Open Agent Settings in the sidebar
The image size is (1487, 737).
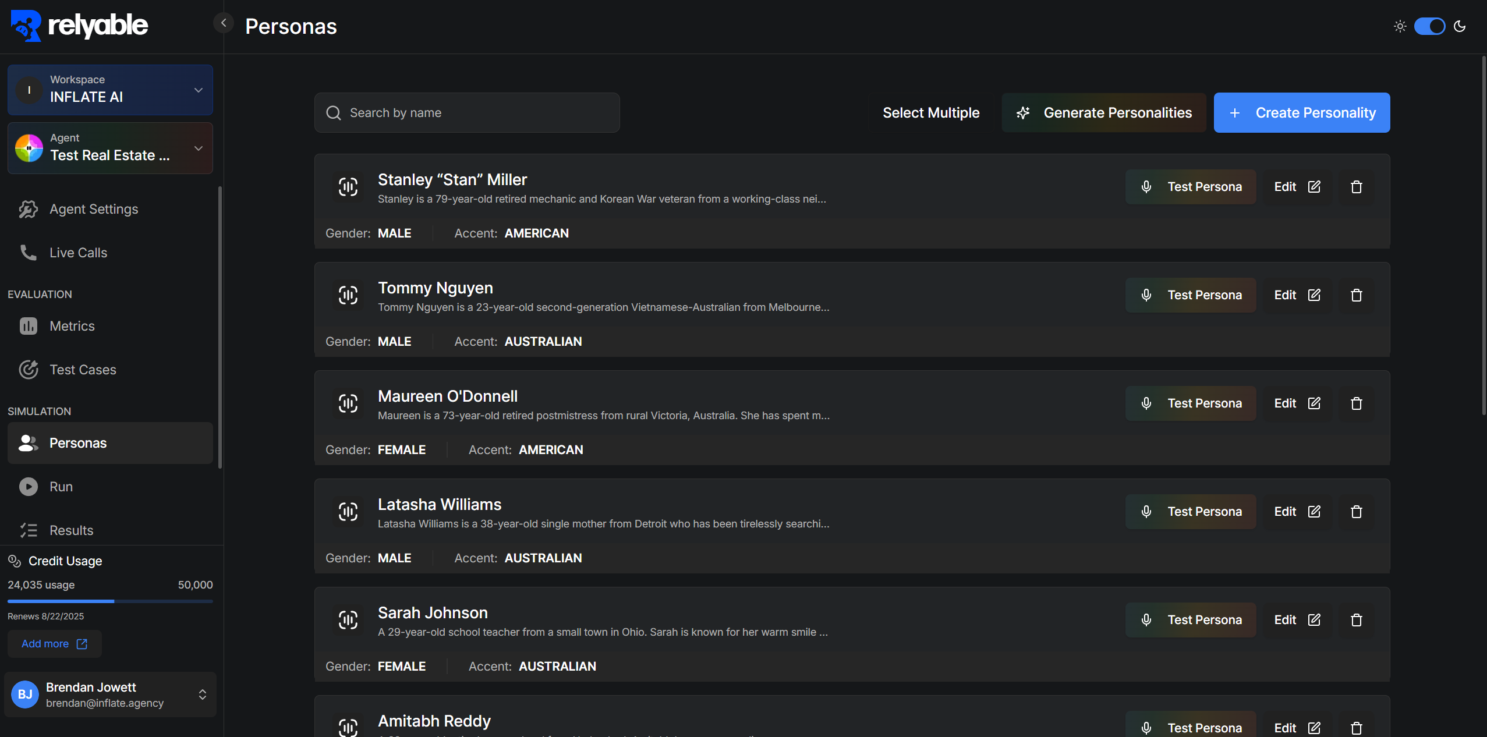[110, 209]
